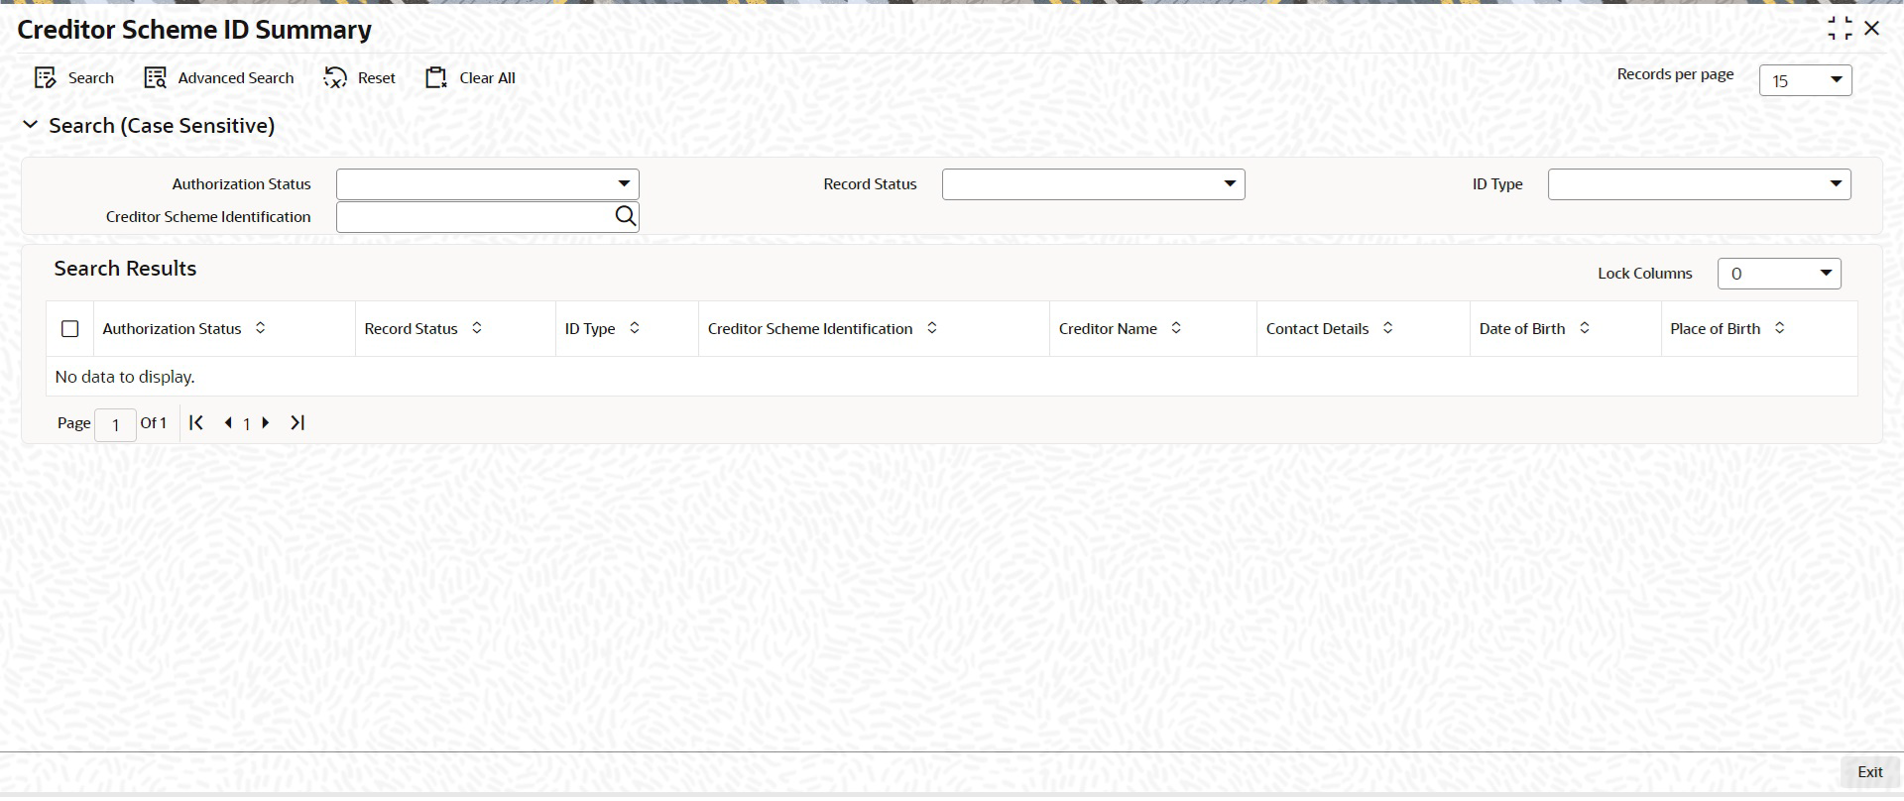Open the Record Status dropdown

tap(1094, 184)
